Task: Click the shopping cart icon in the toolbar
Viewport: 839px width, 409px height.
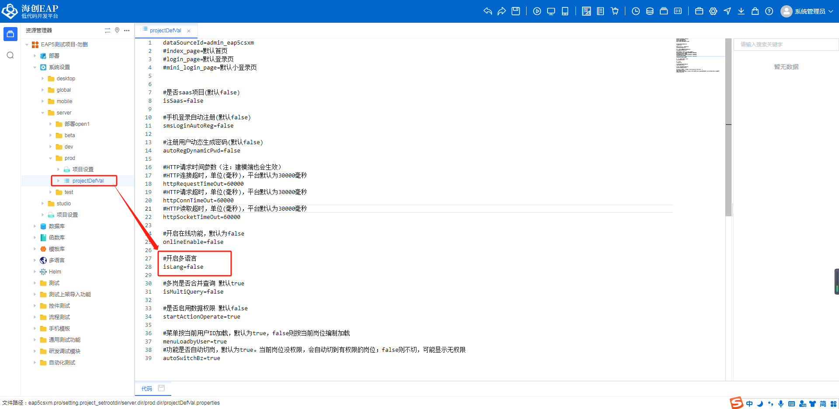Action: [x=615, y=11]
